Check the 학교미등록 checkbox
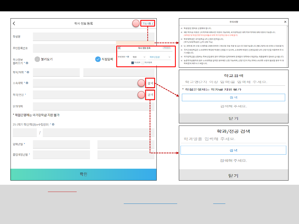299x224 pixels. click(x=143, y=63)
